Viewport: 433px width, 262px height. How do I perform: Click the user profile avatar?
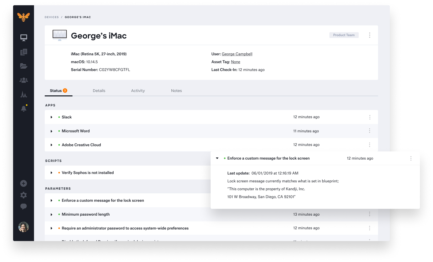pos(24,227)
